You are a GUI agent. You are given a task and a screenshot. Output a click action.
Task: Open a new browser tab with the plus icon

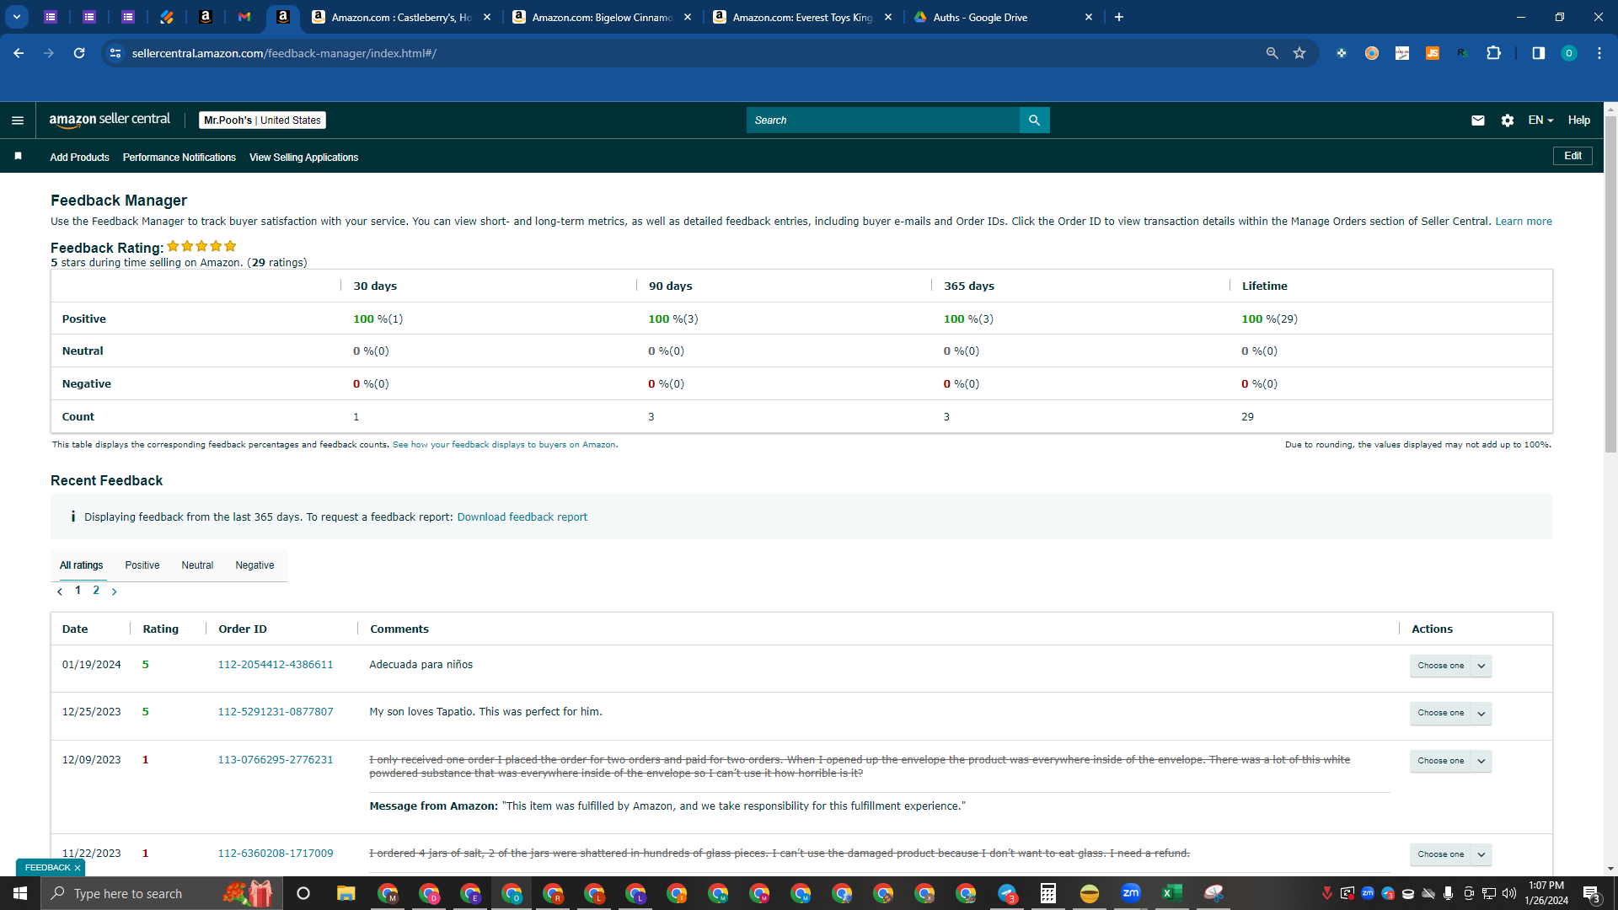click(1118, 17)
